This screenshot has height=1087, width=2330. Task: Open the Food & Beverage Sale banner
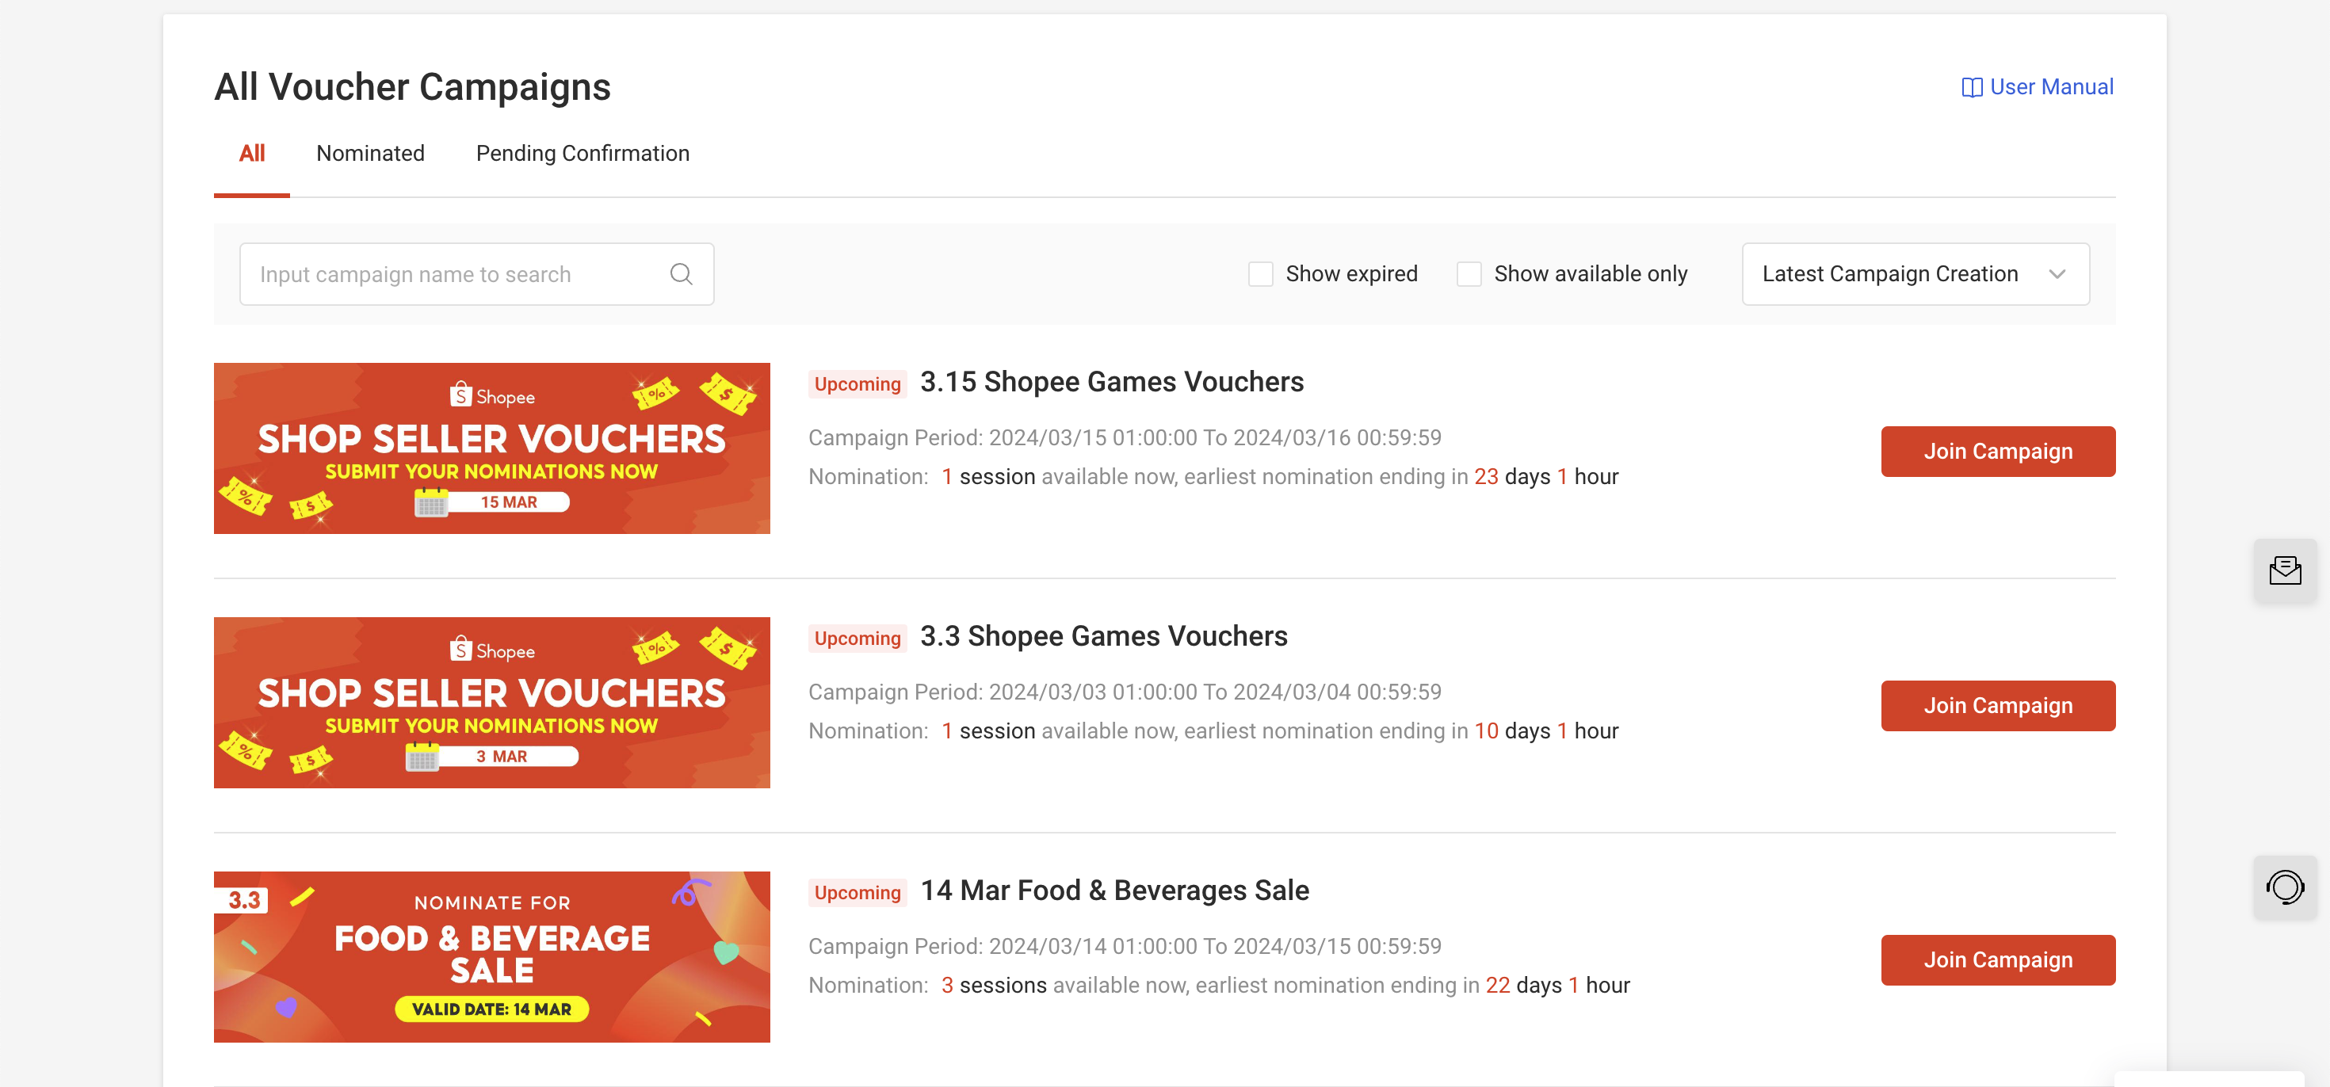tap(491, 957)
